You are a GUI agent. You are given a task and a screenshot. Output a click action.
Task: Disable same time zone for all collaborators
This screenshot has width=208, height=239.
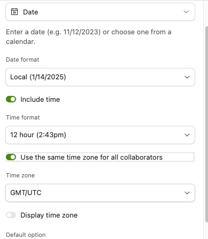click(11, 157)
